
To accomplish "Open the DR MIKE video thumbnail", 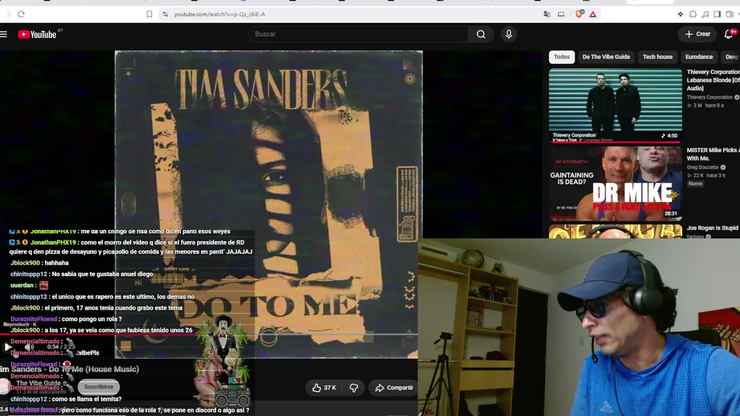I will tap(615, 184).
